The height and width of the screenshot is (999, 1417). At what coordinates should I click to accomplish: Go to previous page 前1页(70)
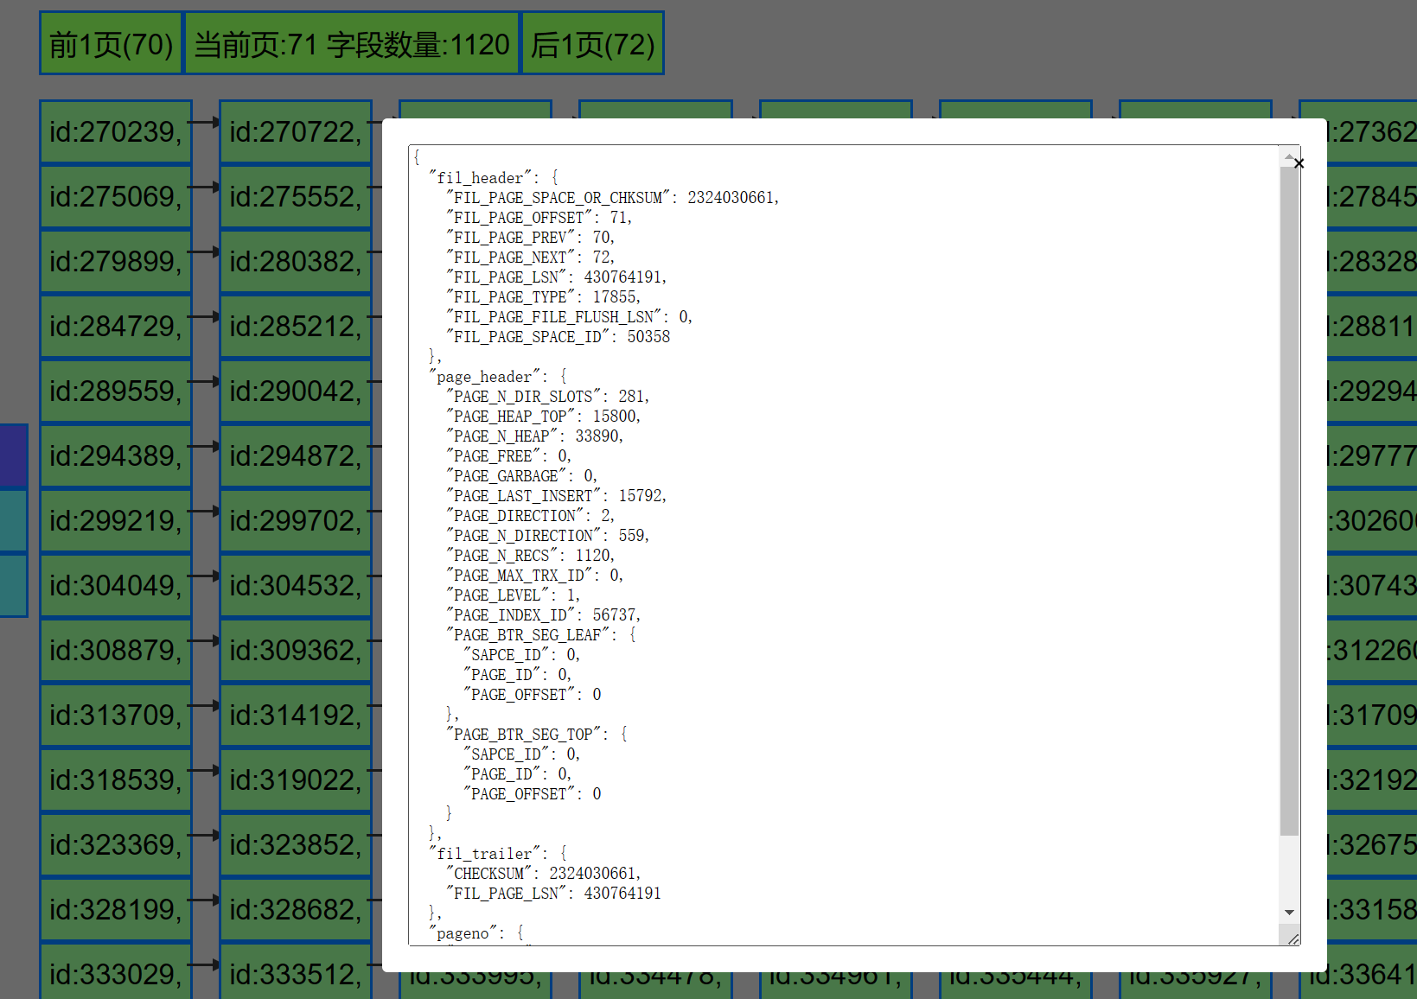[111, 43]
